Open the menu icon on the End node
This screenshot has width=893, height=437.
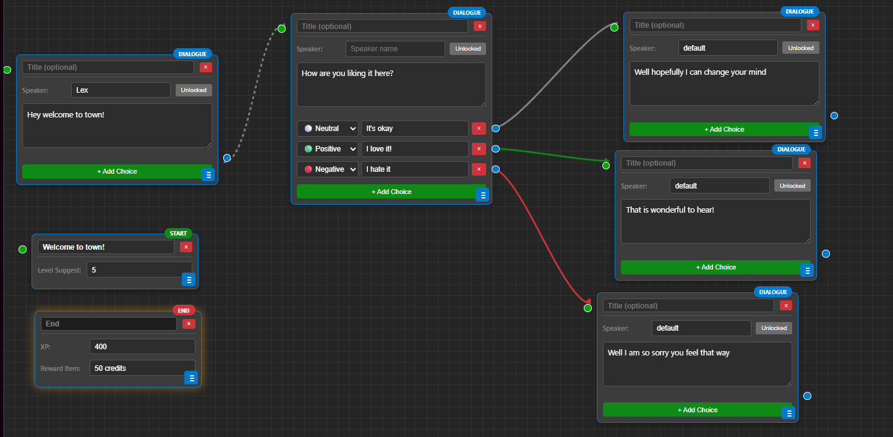tap(191, 378)
